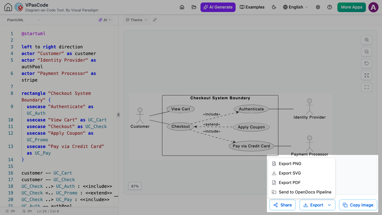This screenshot has height=215, width=382.
Task: Open the Theme dropdown
Action: tap(137, 20)
